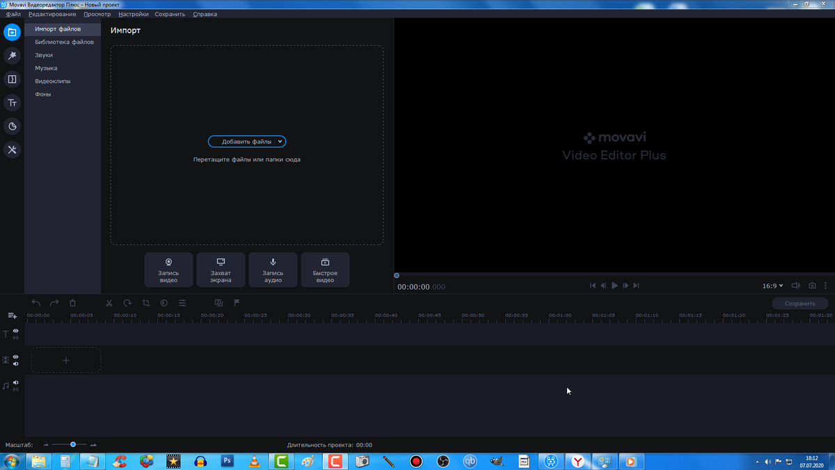
Task: Add a marker with the flag icon
Action: click(237, 303)
